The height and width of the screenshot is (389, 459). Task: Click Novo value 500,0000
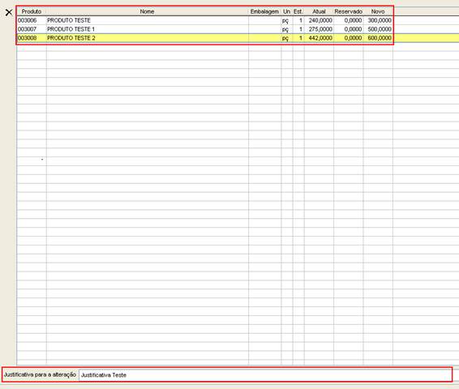(380, 29)
